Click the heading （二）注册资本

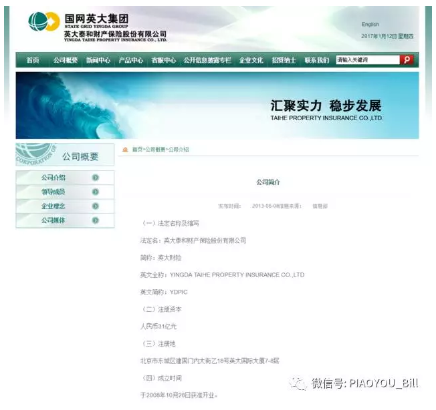click(161, 309)
